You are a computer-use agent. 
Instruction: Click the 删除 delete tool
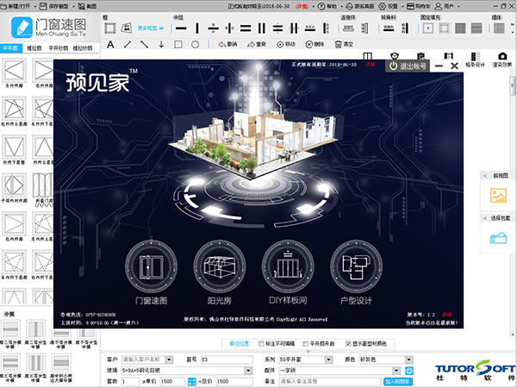[315, 44]
